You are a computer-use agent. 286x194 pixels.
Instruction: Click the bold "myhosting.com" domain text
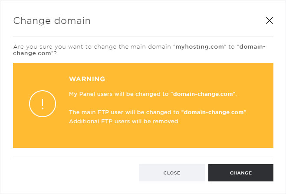pyautogui.click(x=200, y=47)
